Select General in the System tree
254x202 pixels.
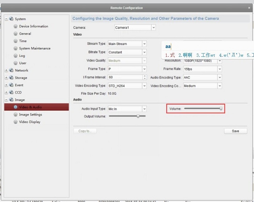(x=25, y=33)
